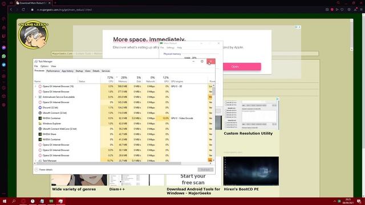Open Messenger in the Opera GX sidebar

[x=4, y=48]
